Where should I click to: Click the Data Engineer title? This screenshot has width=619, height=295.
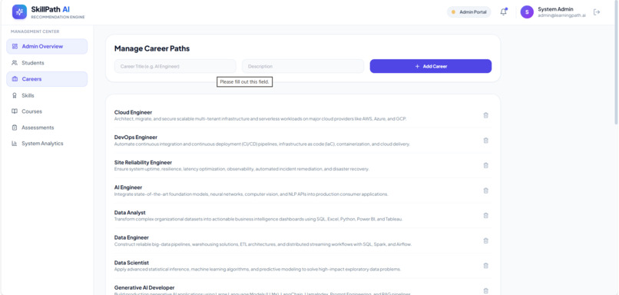click(x=131, y=237)
